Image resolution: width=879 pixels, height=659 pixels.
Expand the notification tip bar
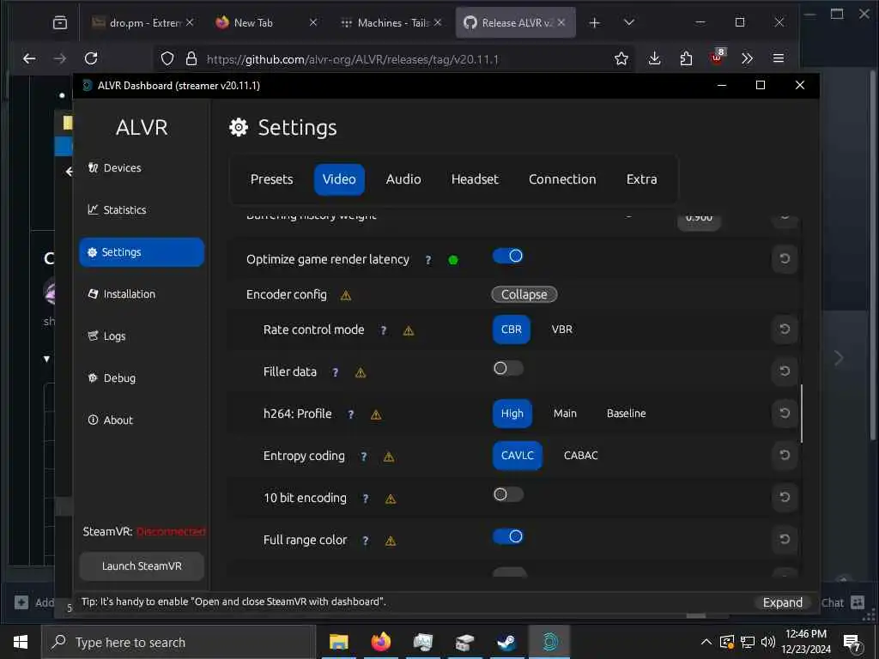click(782, 602)
